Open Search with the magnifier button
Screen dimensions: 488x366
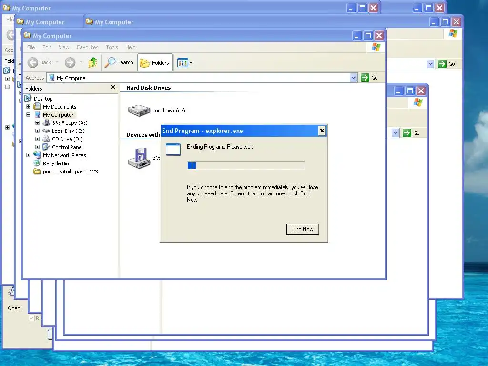pos(119,62)
